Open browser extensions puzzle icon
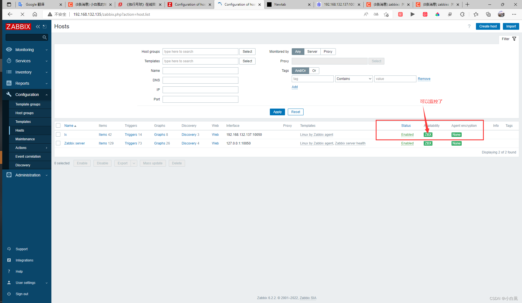Image resolution: width=522 pixels, height=303 pixels. tap(462, 14)
